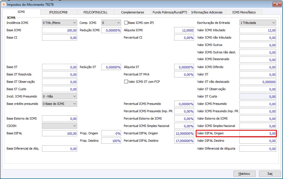Viewport: 283px width, 179px height.
Task: Open the Informações Adicionais tab
Action: pos(207,12)
